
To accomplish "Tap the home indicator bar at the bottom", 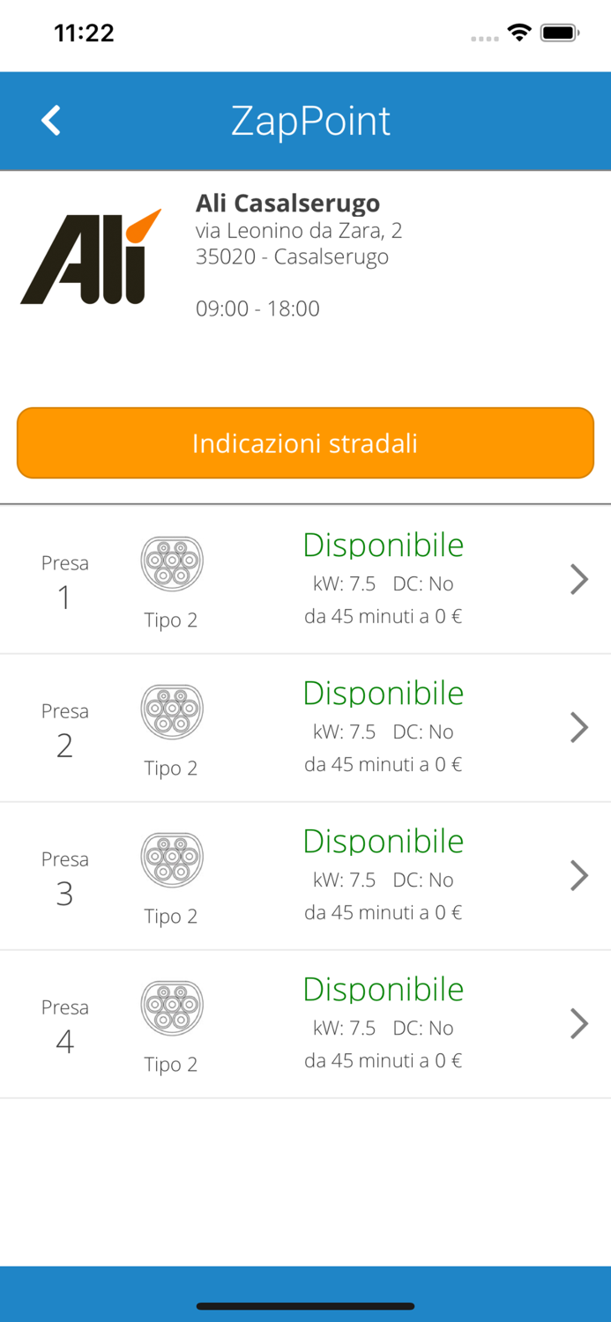I will click(305, 1307).
